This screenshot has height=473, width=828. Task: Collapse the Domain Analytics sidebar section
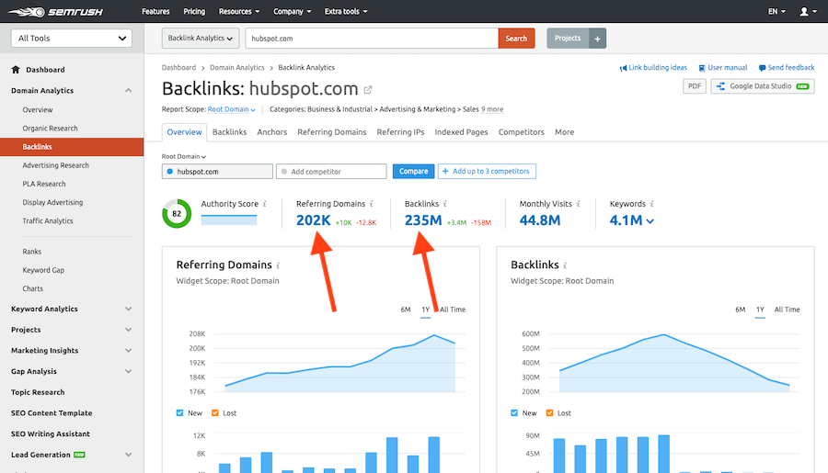[x=128, y=91]
